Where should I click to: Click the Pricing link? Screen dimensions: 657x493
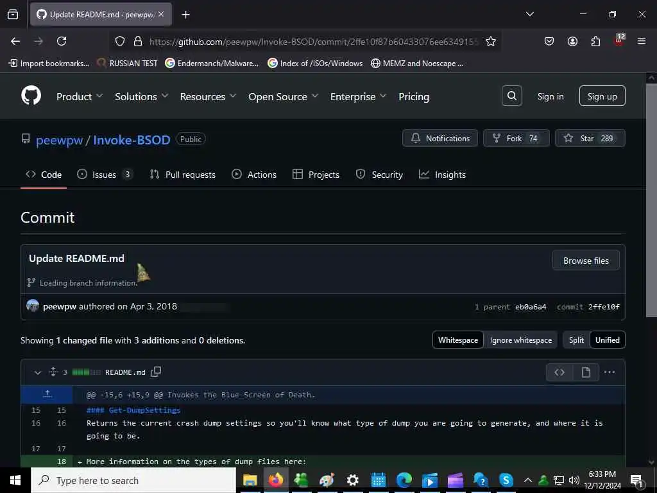414,96
